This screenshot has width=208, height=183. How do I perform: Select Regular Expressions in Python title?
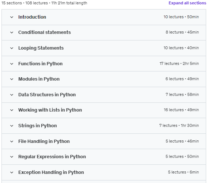point(52,157)
